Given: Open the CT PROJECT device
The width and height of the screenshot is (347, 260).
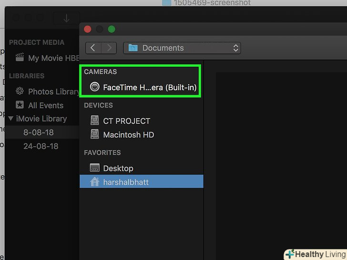Looking at the screenshot, I should point(142,121).
